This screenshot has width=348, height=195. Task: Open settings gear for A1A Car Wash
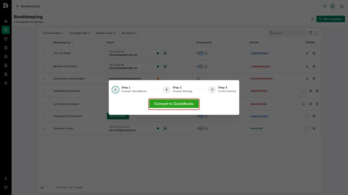(x=314, y=53)
